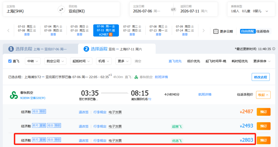Book the ¥2487 fare

[264, 112]
